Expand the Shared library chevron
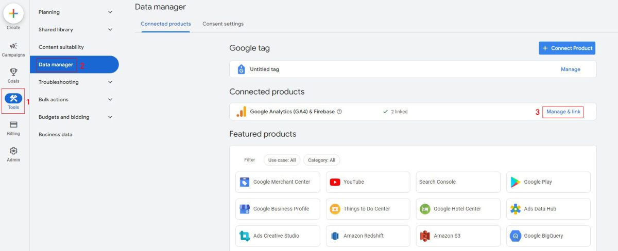The image size is (618, 251). [110, 30]
